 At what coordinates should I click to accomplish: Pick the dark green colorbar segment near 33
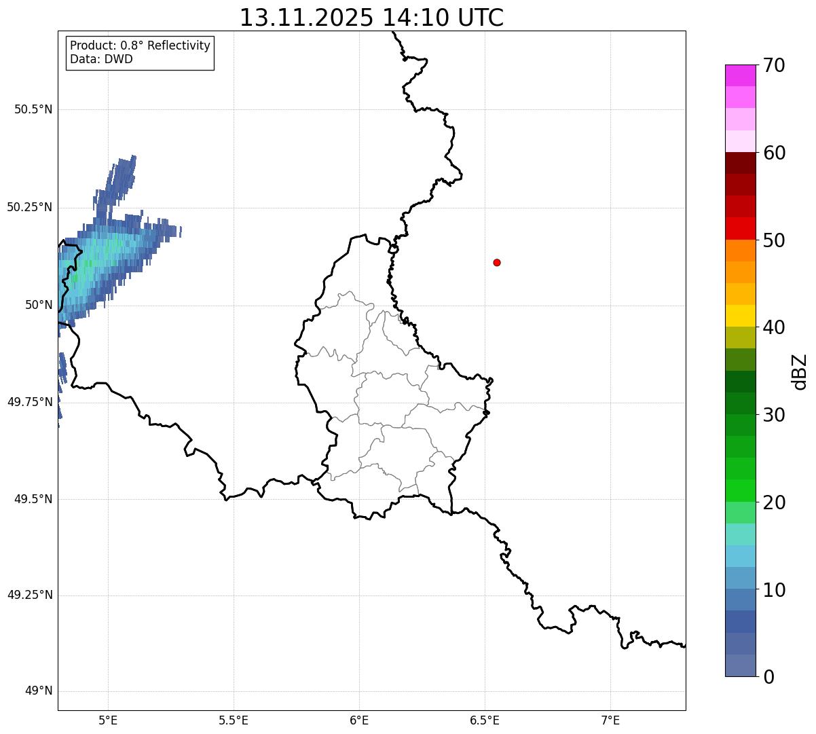click(x=740, y=382)
